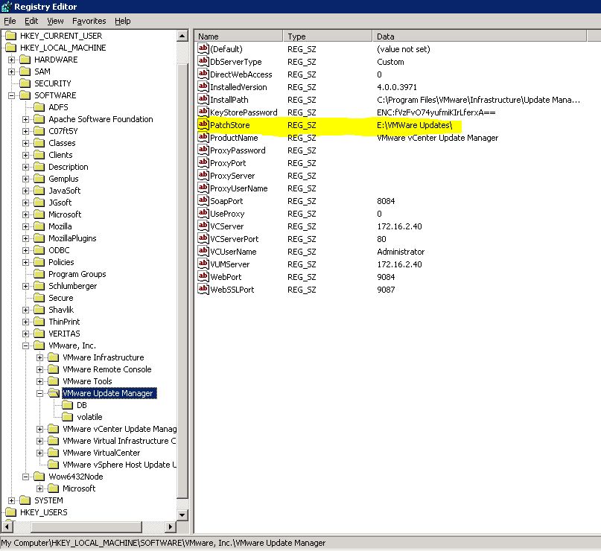Select the ThinPrint key
601x551 pixels.
point(64,322)
